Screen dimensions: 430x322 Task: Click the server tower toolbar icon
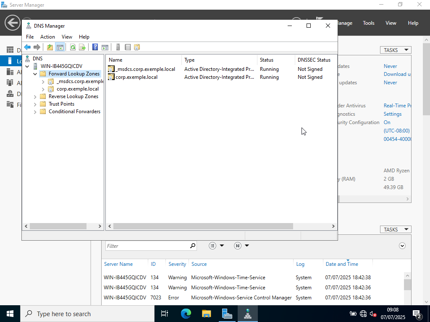(118, 47)
